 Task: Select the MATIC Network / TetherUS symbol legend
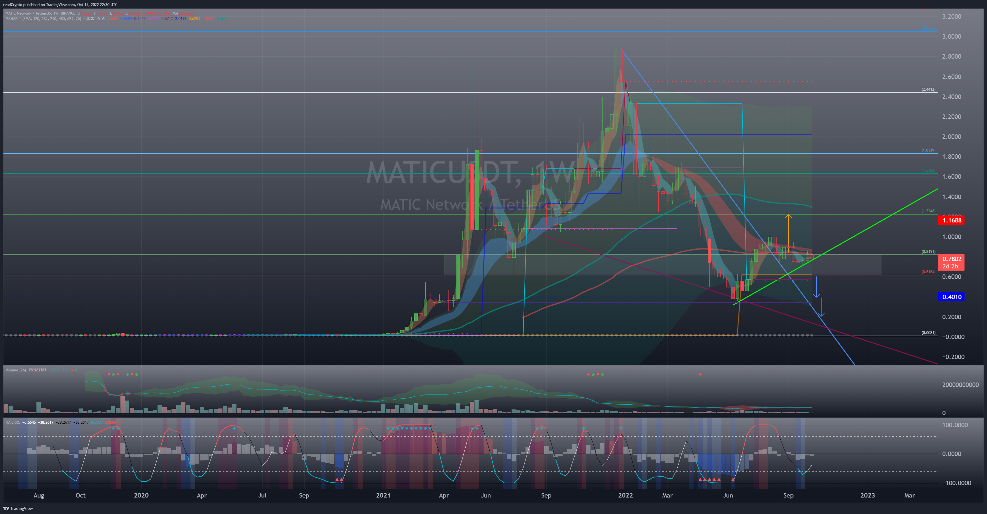pos(40,13)
